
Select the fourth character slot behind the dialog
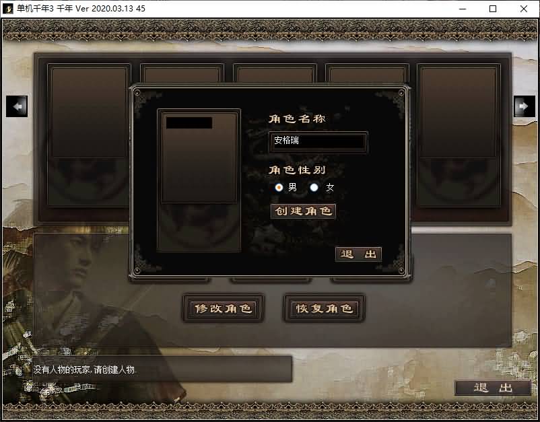click(367, 73)
